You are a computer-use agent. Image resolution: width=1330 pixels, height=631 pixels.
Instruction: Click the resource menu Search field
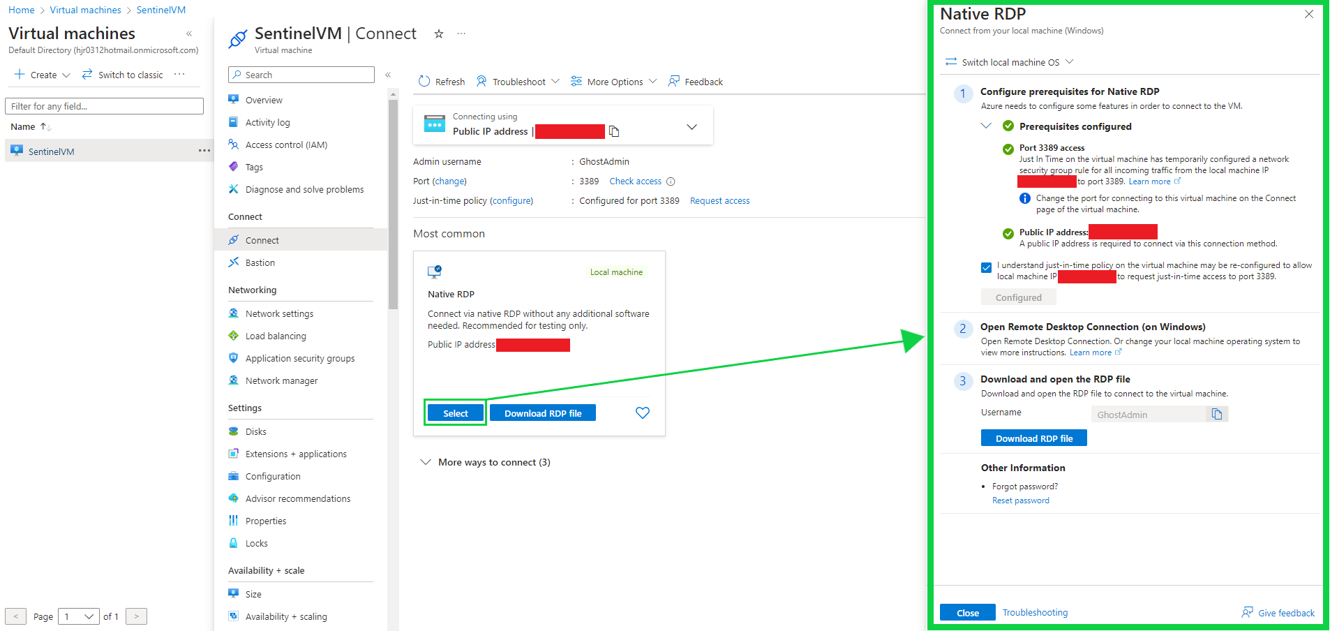point(301,75)
